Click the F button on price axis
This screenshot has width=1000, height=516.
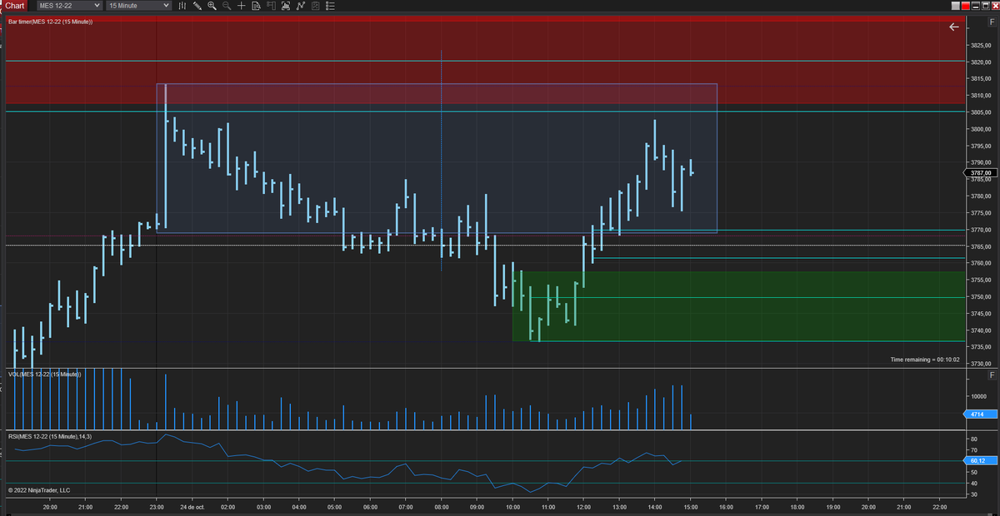(992, 22)
